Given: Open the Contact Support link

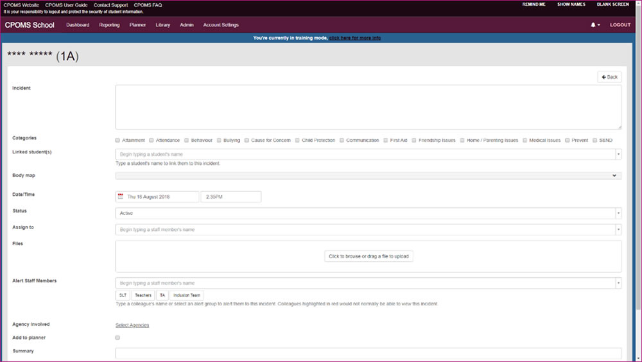Looking at the screenshot, I should click(110, 5).
